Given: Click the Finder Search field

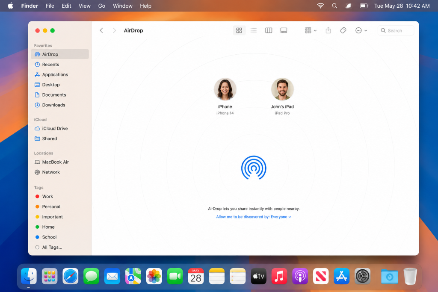Looking at the screenshot, I should [x=396, y=30].
